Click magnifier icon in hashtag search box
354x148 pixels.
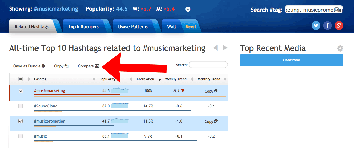(x=337, y=9)
